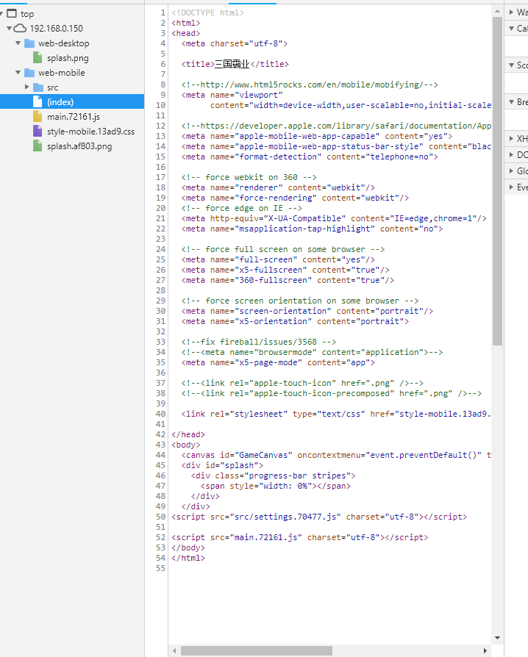Click line number 6 in the gutter
The image size is (528, 657).
(163, 64)
